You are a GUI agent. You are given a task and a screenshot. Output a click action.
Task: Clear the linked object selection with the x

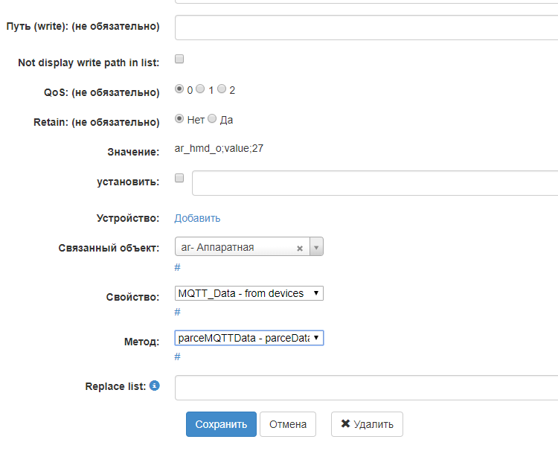(300, 248)
